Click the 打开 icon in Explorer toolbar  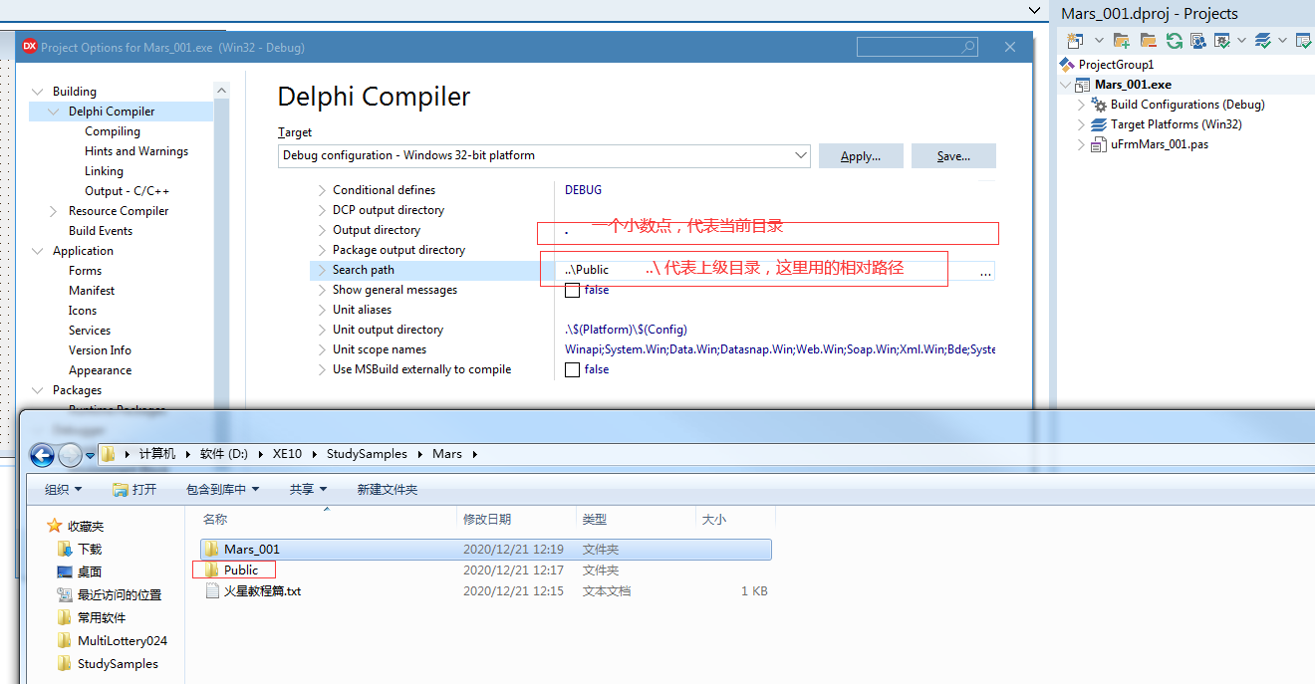(121, 489)
